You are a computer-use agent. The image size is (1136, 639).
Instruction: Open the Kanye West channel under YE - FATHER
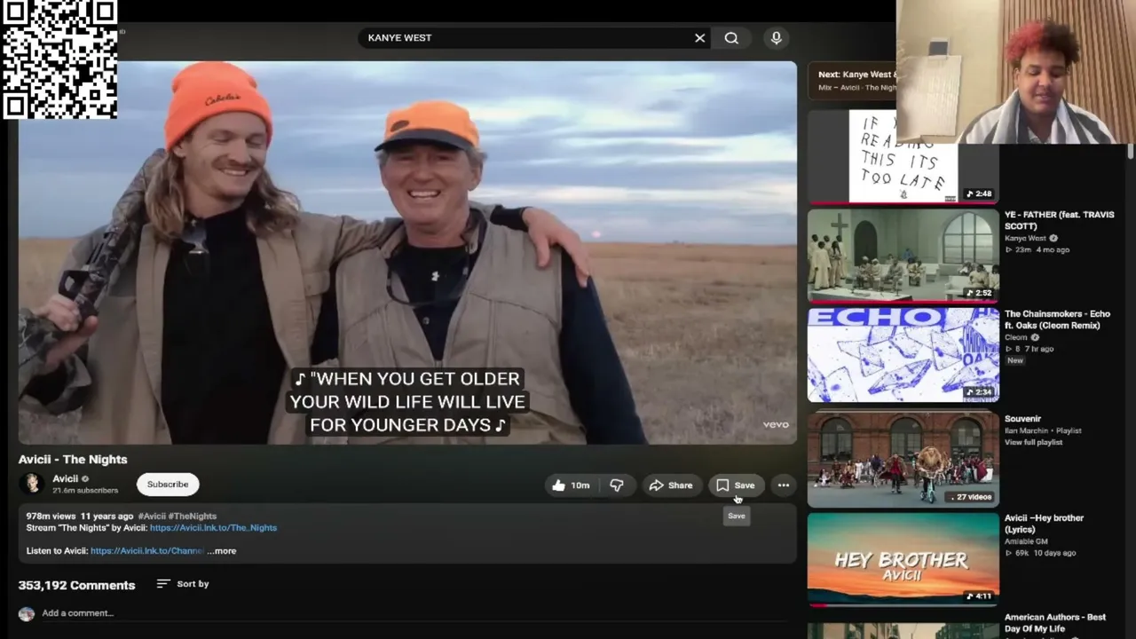[1025, 239]
